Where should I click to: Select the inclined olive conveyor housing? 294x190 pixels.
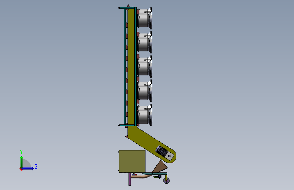point(148,142)
